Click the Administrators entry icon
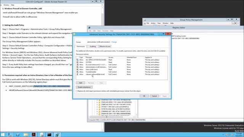The image size is (244, 137). [77, 67]
